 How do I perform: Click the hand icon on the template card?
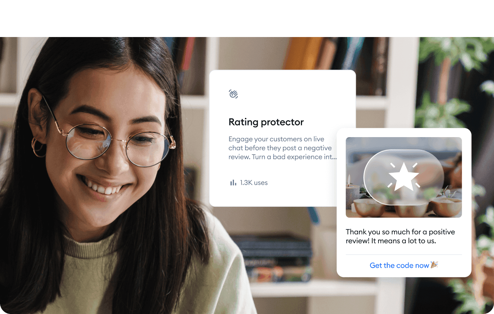[233, 94]
